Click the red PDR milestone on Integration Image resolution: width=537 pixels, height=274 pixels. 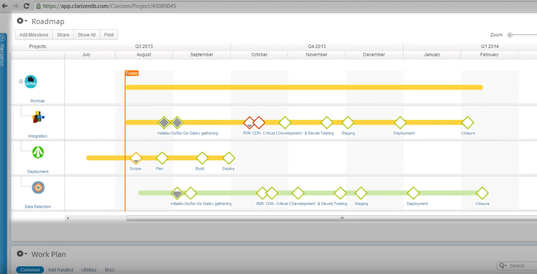click(249, 122)
